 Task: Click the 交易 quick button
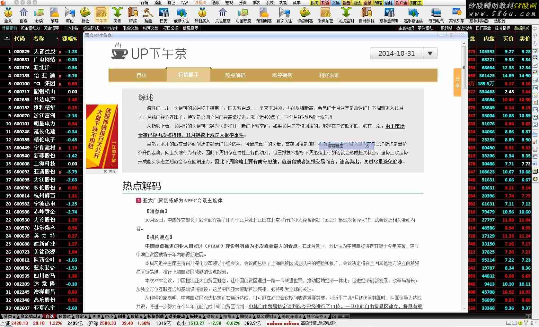[x=336, y=3]
